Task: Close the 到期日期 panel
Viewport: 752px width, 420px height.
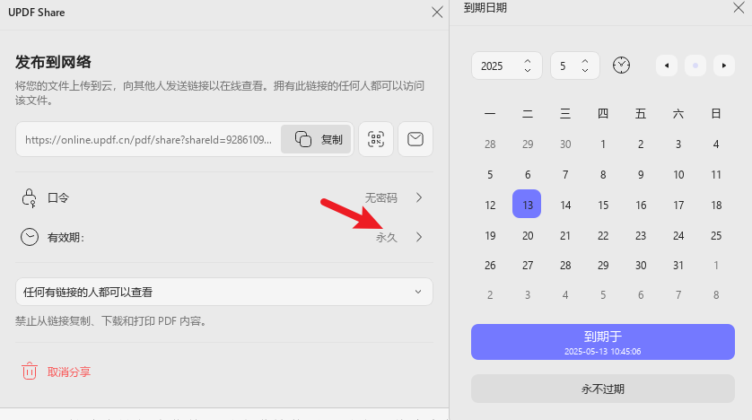Action: [739, 8]
